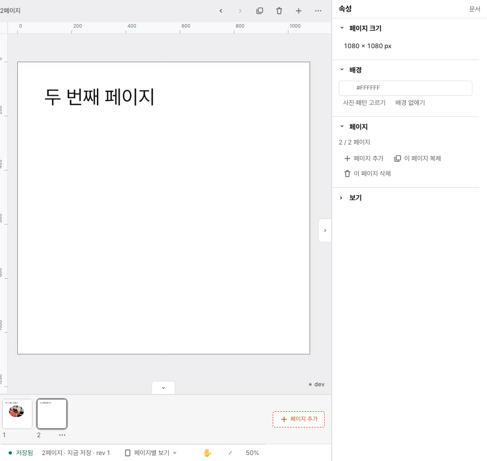Go to next page arrow
Screen dimensions: 487x461
(x=240, y=11)
